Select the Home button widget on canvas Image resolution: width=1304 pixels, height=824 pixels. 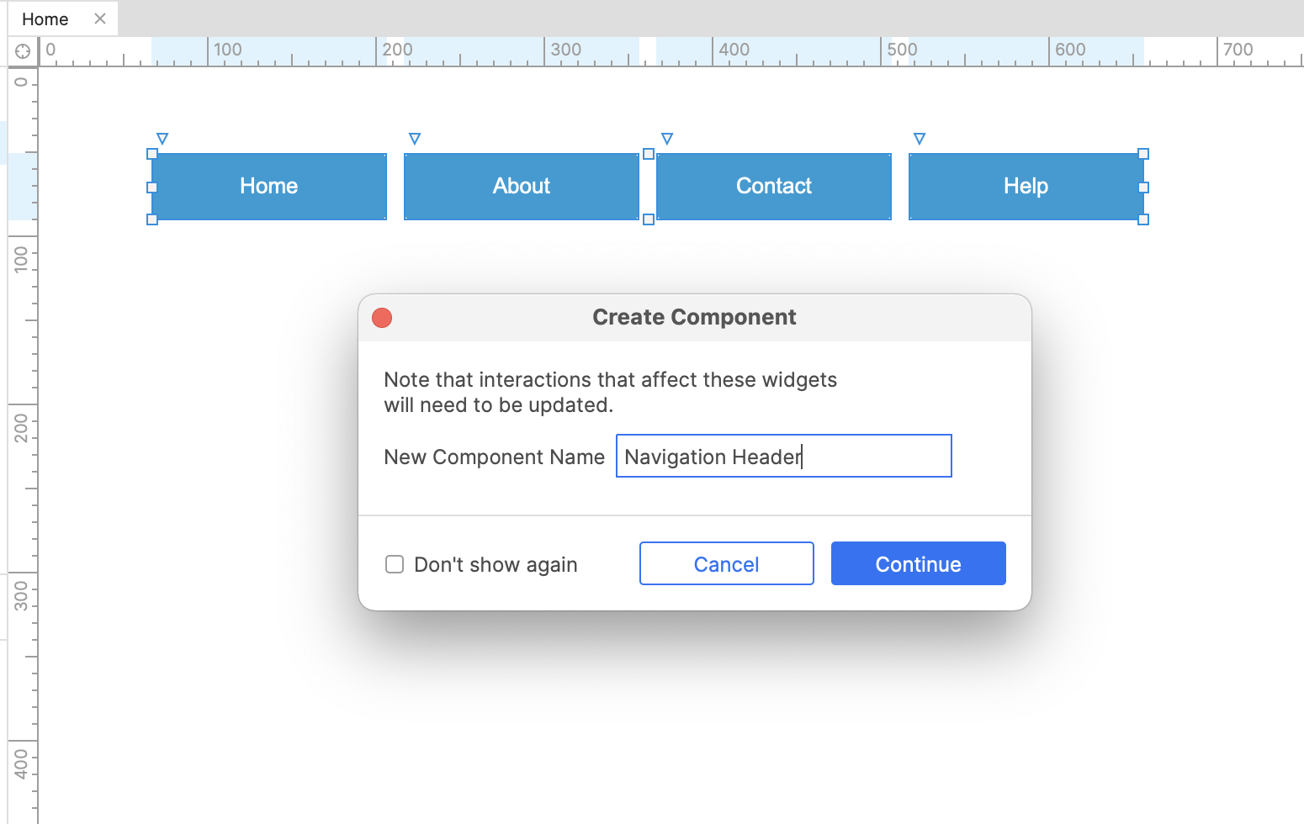[x=269, y=187]
